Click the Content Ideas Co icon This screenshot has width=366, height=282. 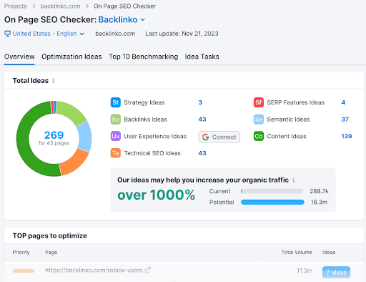259,136
